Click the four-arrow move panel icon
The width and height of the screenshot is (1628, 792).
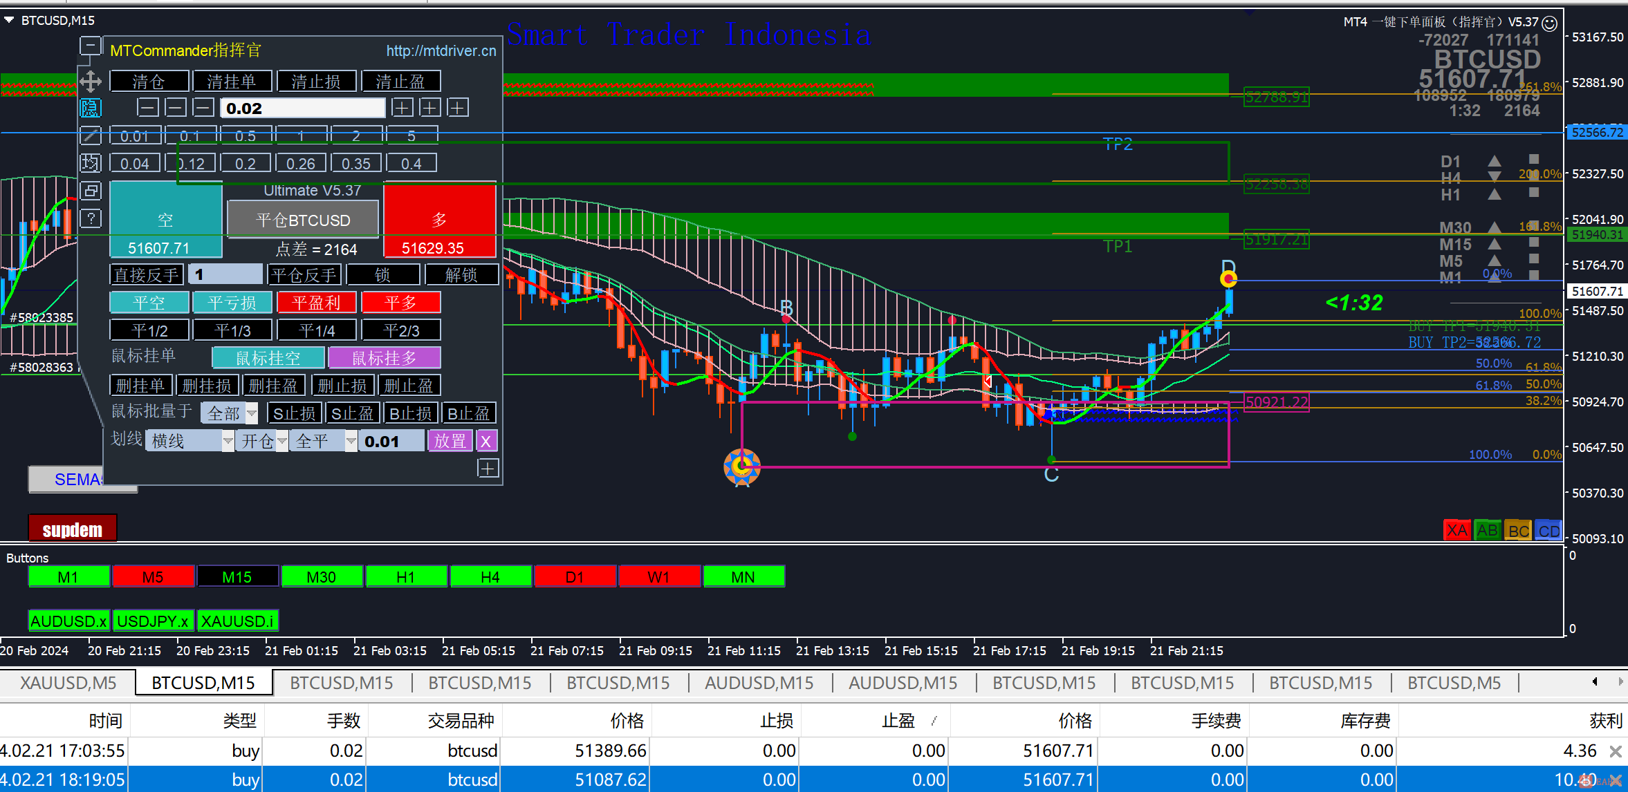(90, 82)
